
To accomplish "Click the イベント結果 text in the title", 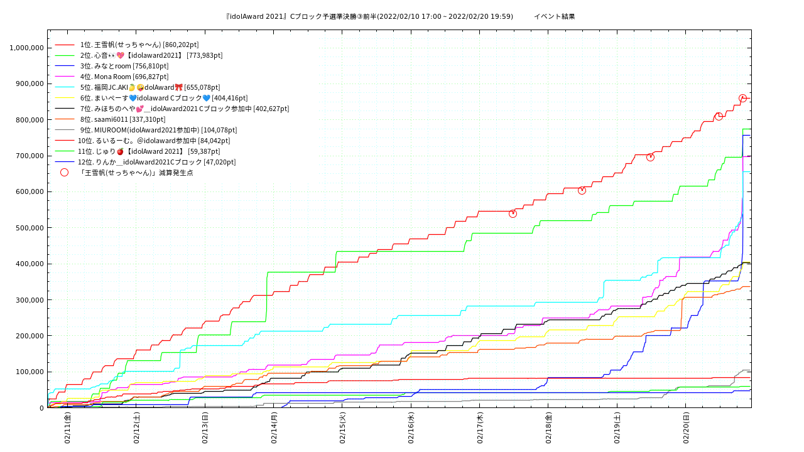I will [x=554, y=16].
